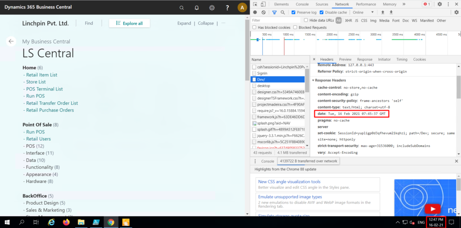Click the Filter input field

click(x=276, y=21)
